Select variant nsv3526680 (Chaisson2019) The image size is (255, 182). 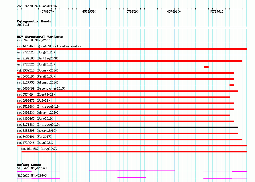pos(39,107)
